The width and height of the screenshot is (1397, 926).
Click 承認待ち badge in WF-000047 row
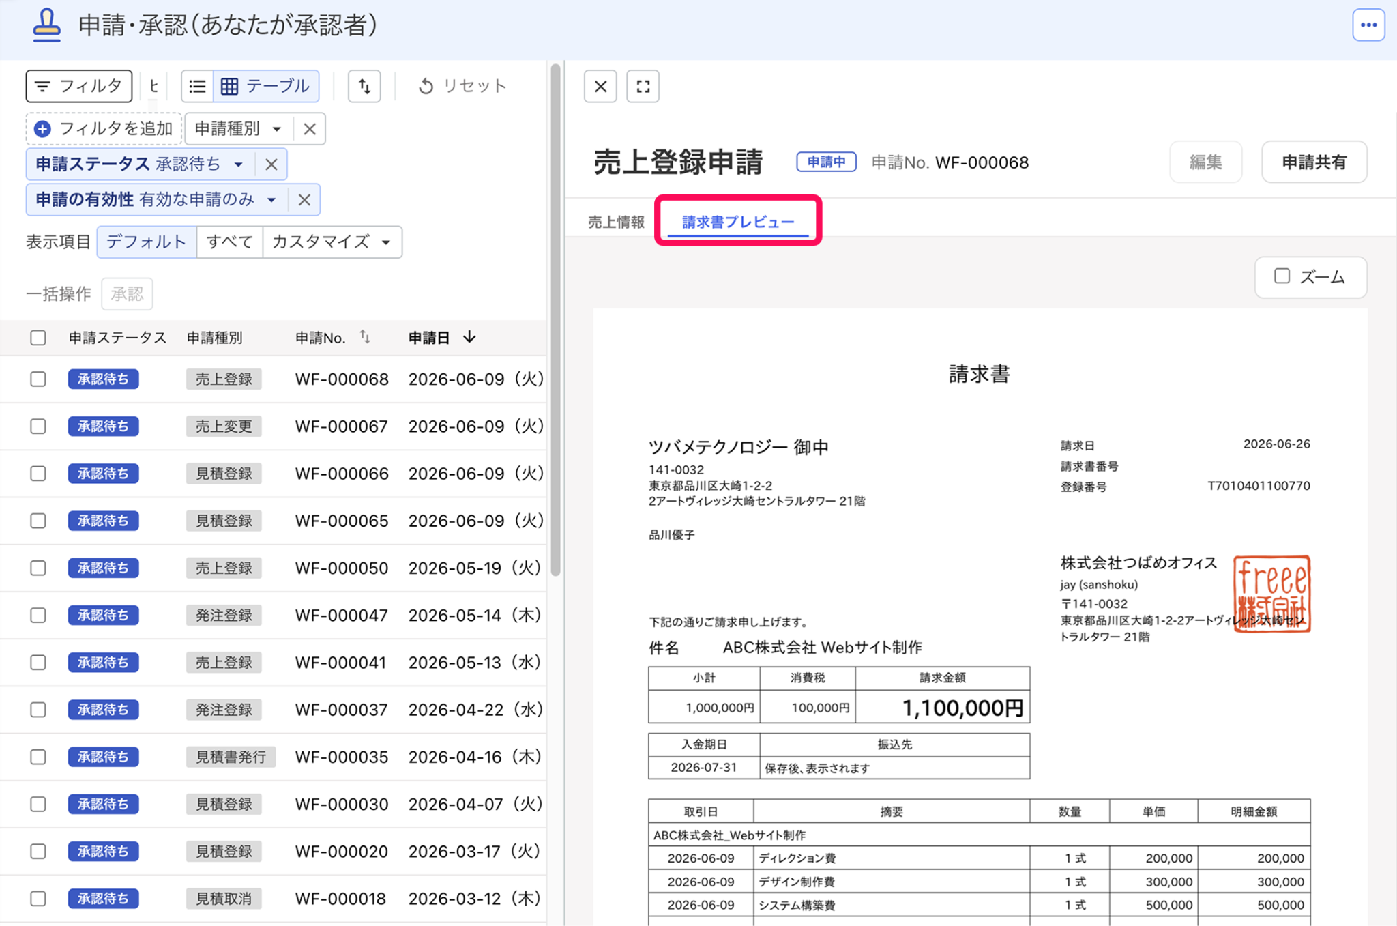click(103, 616)
